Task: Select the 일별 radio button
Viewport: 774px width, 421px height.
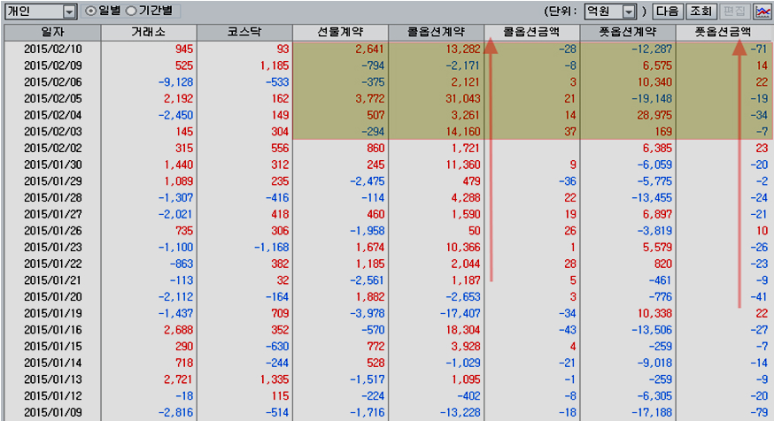Action: (91, 11)
